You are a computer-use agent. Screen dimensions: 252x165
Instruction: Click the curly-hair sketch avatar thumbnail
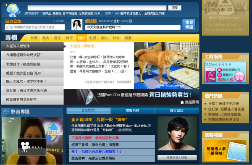tap(77, 25)
